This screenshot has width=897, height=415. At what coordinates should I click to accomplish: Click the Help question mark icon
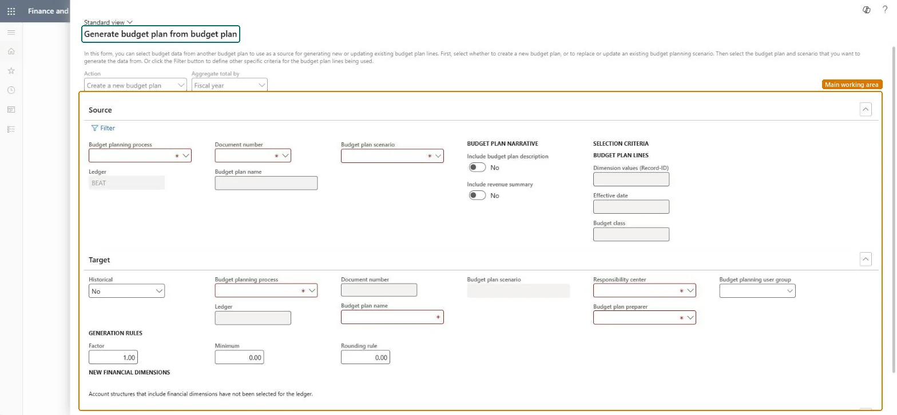[x=885, y=10]
